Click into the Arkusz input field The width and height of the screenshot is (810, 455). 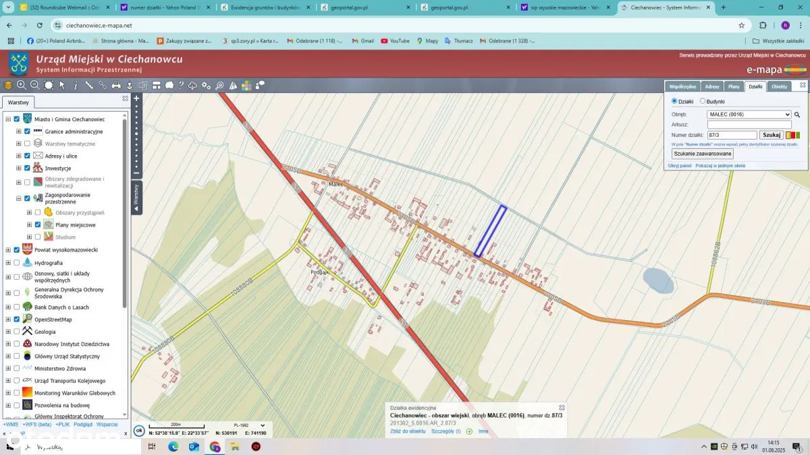coord(749,125)
